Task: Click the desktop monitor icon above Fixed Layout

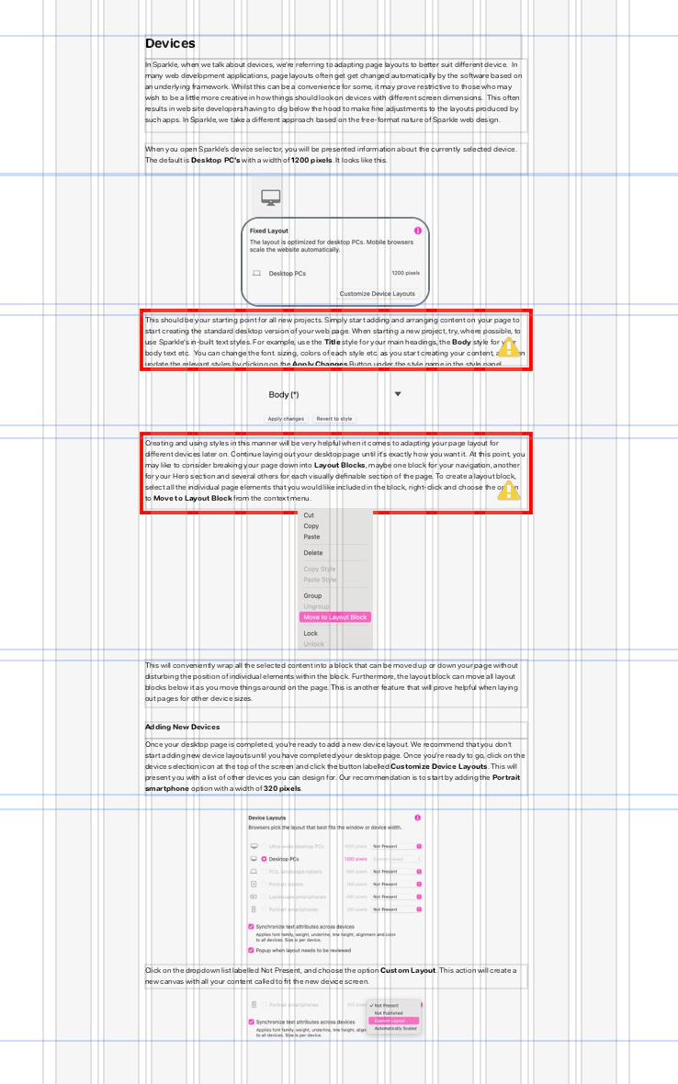Action: point(271,198)
